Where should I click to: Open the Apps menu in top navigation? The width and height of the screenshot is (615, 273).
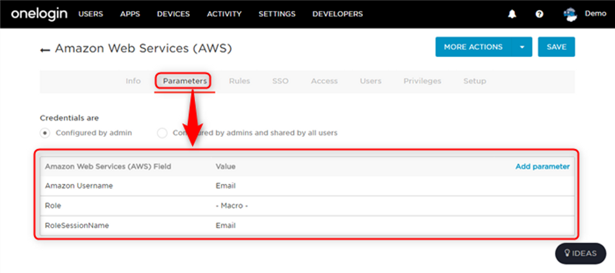(x=130, y=14)
